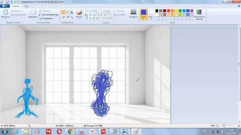Open the shape Fill dropdown
241x135 pixels.
click(120, 15)
